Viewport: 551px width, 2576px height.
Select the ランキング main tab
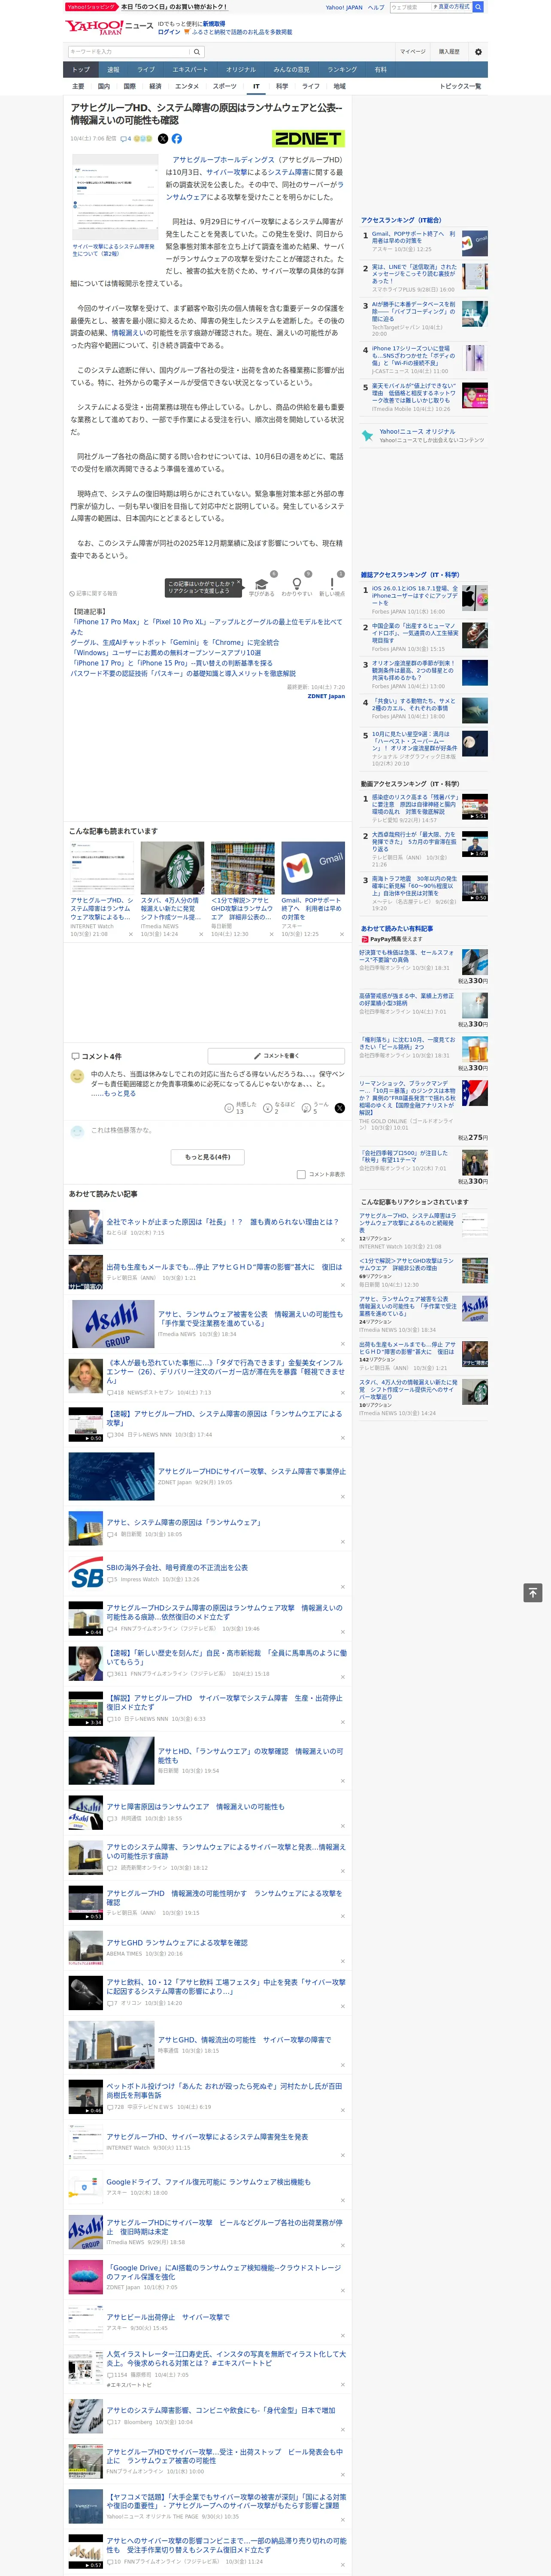[342, 70]
